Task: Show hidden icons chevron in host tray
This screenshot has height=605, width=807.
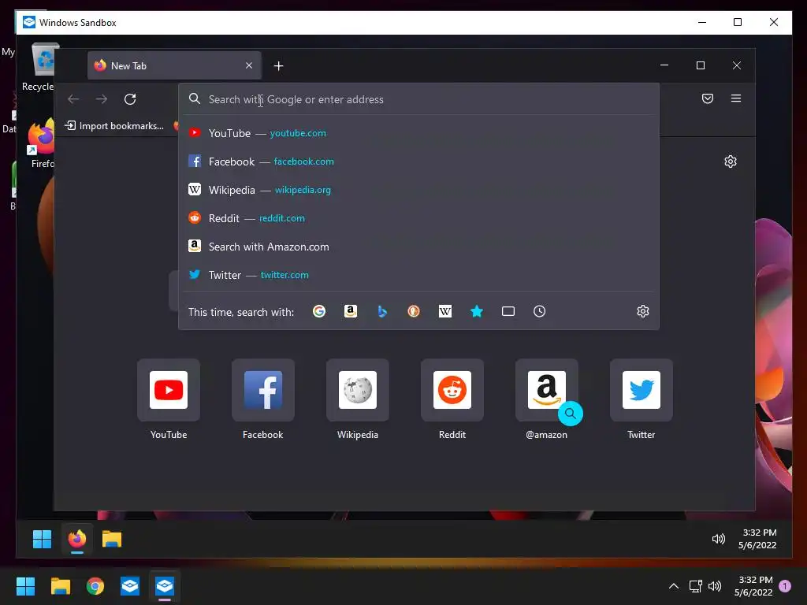Action: coord(674,586)
